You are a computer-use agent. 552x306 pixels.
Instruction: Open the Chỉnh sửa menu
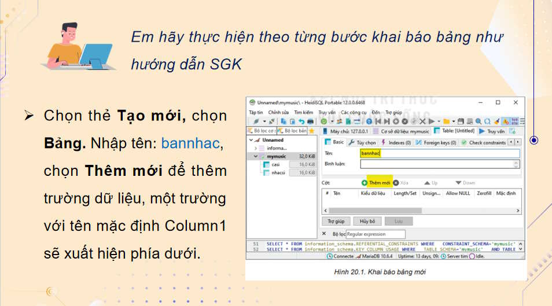(278, 112)
